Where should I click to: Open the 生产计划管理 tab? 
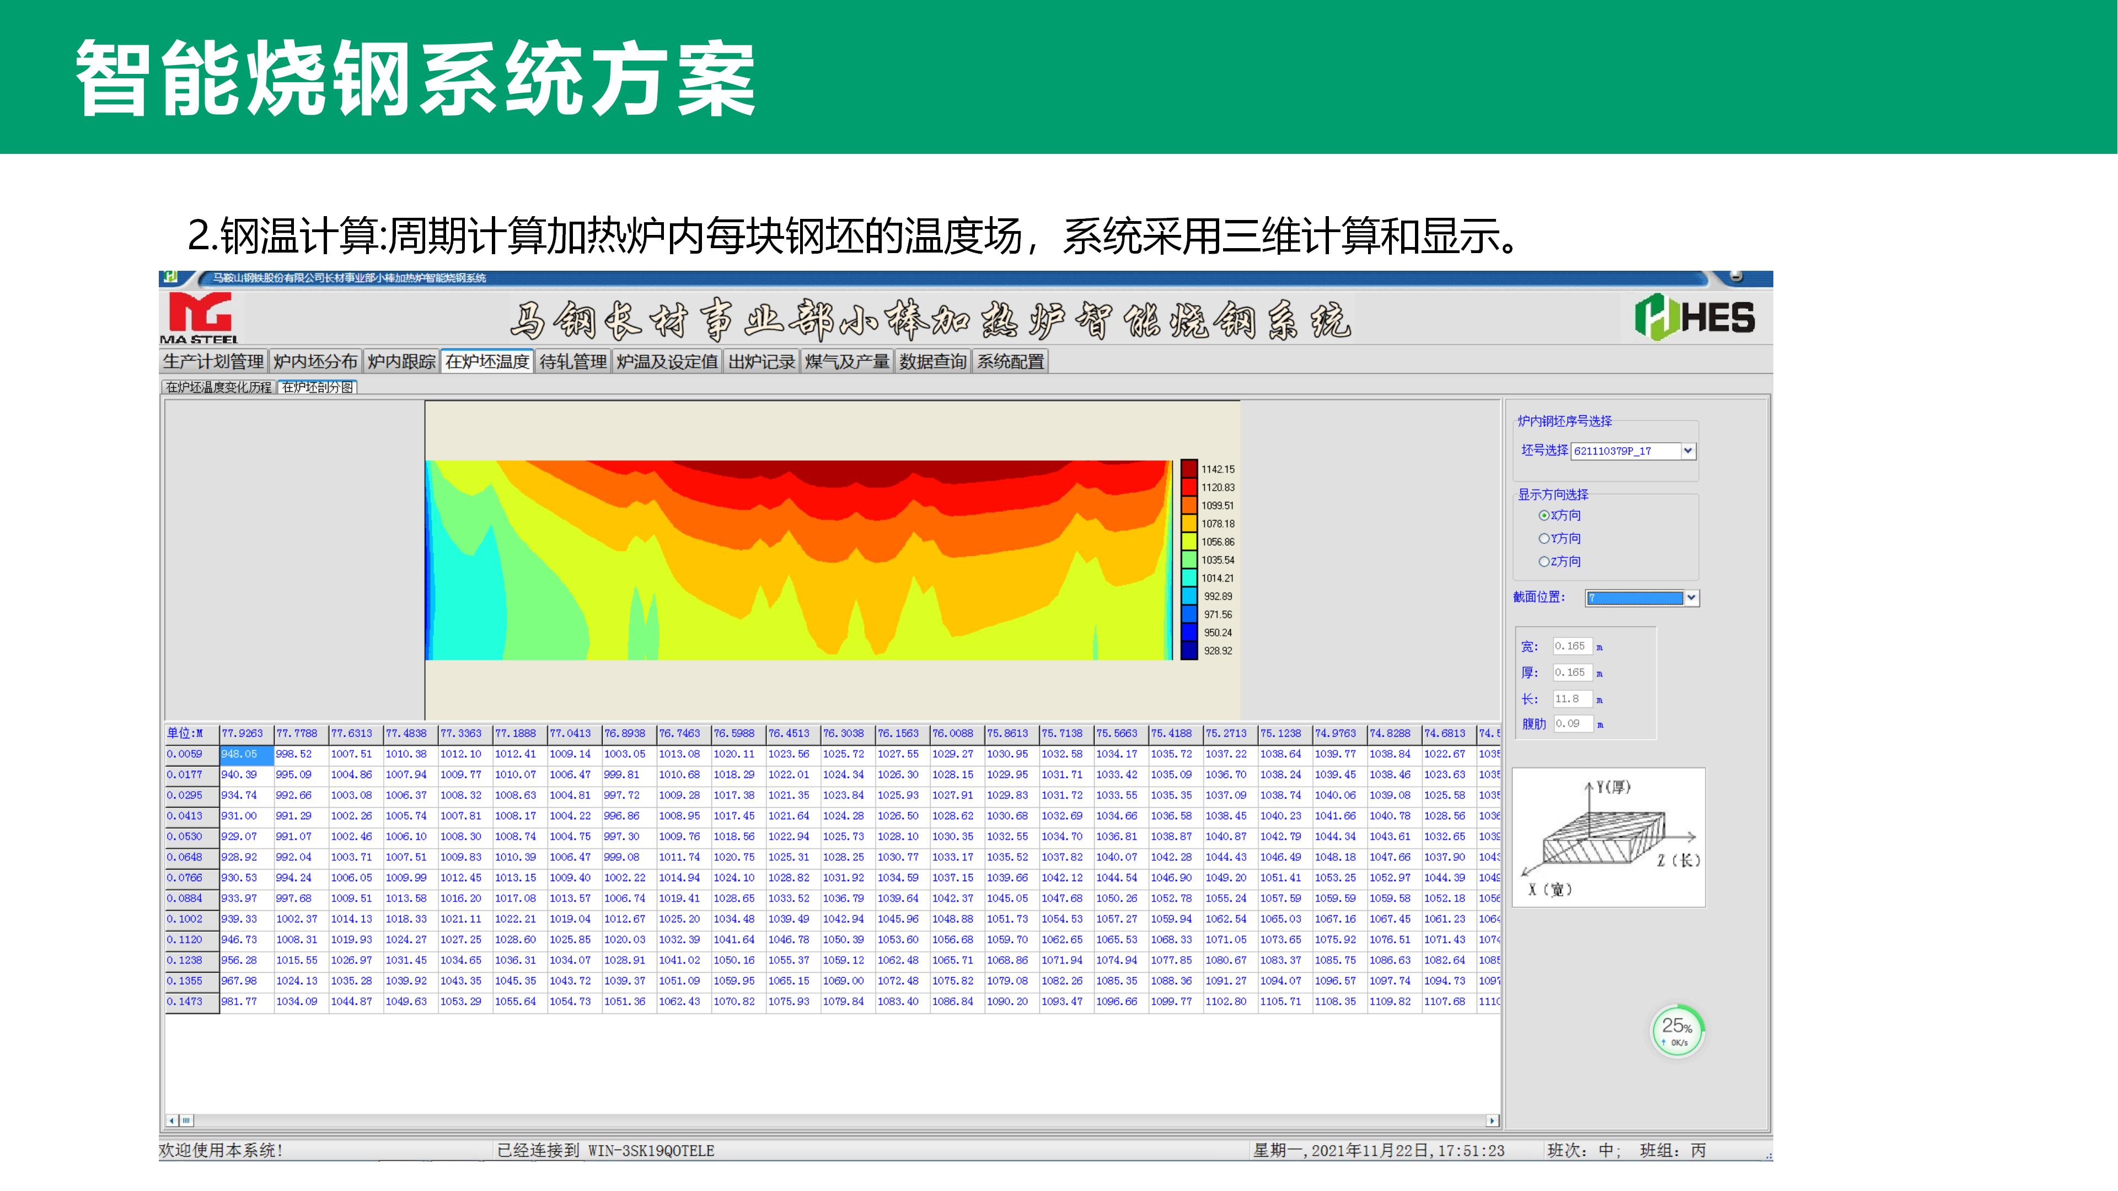point(213,362)
